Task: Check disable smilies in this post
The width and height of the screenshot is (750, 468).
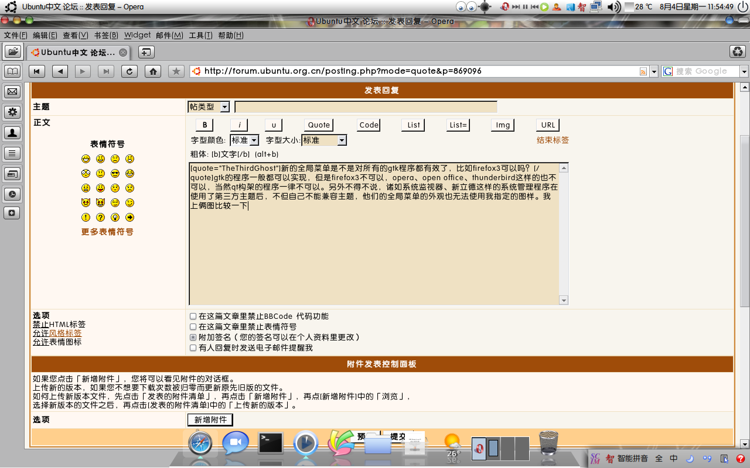Action: point(193,327)
